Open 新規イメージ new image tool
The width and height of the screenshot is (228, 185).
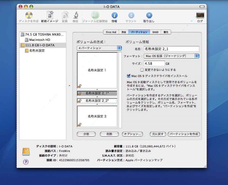tap(50, 15)
